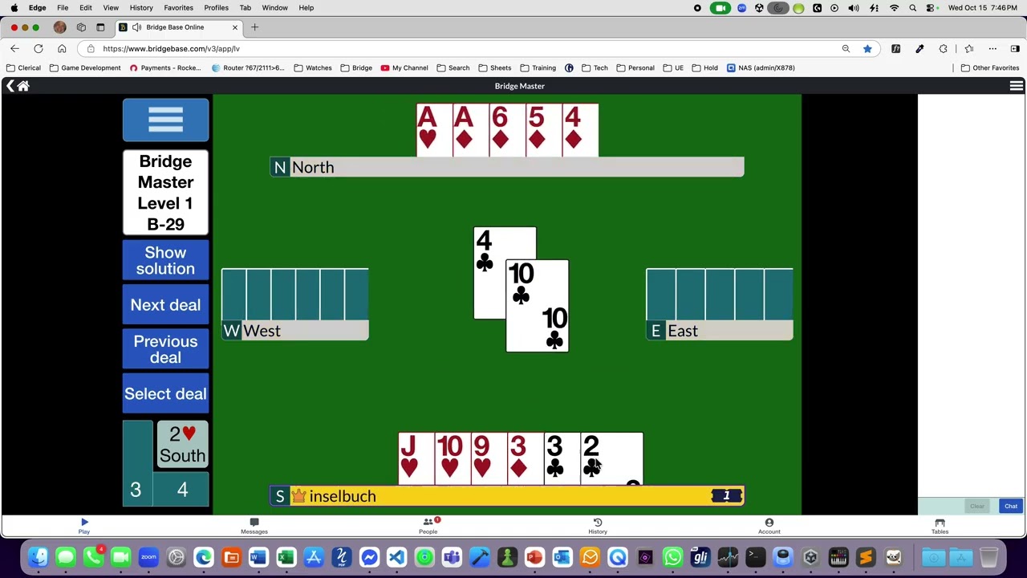Open the Bridge bookmarks folder
1027x578 pixels.
tap(356, 68)
